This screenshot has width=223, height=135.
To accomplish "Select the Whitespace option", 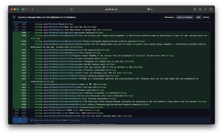I will [169, 17].
